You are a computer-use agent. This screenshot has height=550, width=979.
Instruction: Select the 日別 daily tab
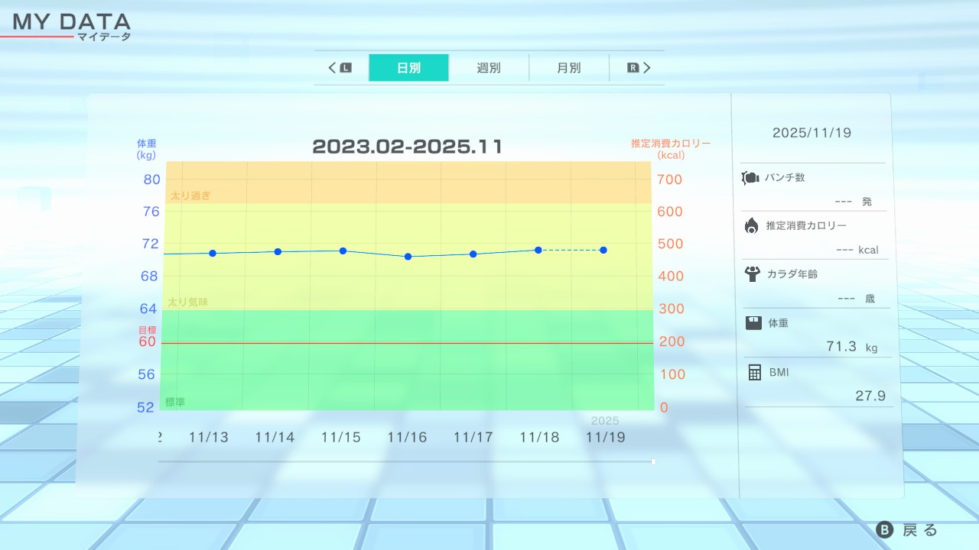(408, 68)
